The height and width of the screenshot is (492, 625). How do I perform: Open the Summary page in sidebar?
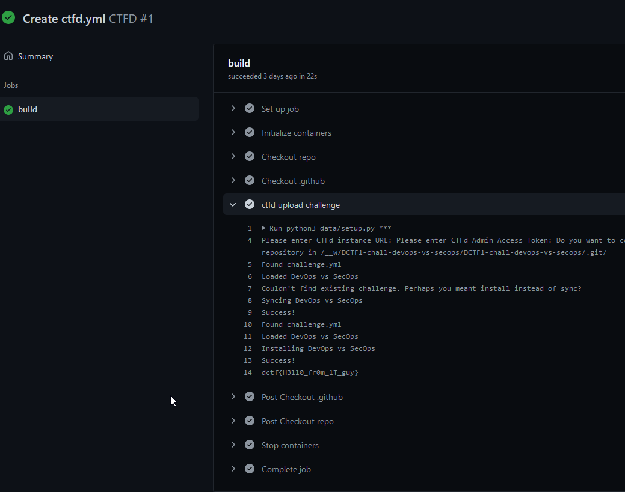35,56
